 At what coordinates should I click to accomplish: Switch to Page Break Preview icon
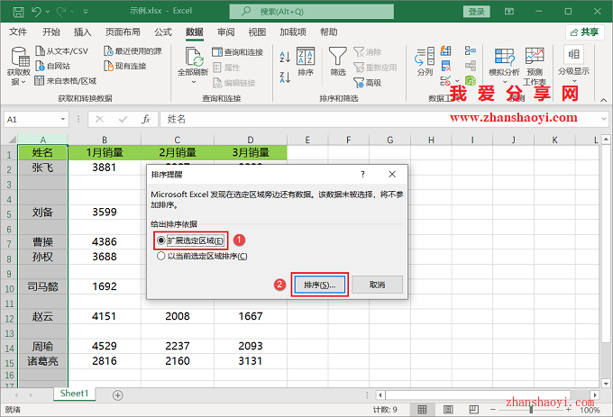tap(474, 410)
